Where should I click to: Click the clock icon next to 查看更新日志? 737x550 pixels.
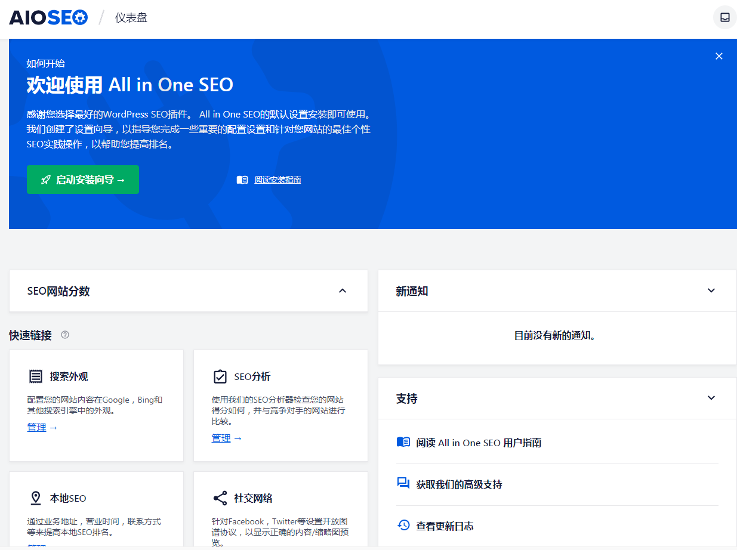(x=403, y=526)
